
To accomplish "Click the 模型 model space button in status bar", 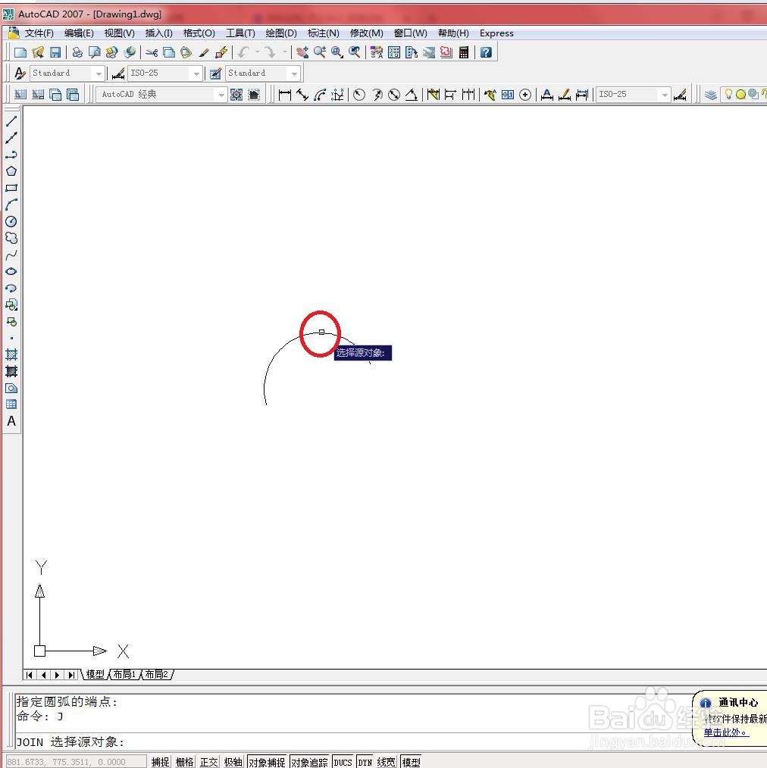I will (411, 762).
